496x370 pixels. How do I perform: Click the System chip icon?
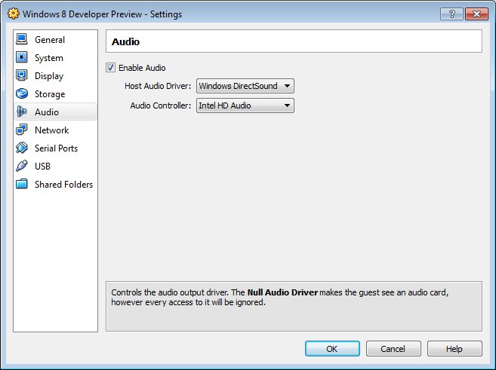coord(21,57)
